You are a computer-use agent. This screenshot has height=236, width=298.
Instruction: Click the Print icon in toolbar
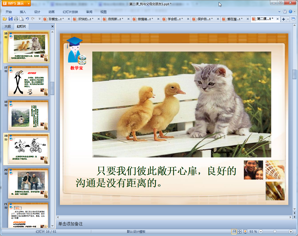[16, 19]
